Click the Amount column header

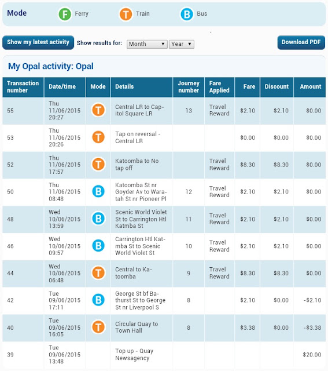pyautogui.click(x=309, y=87)
